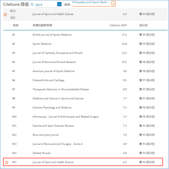Open Journal of Sport and Health Science in highlighted row
The image size is (169, 169).
tap(53, 162)
